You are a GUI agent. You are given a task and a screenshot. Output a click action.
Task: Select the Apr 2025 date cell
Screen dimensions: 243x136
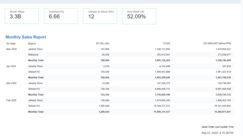coord(11,66)
